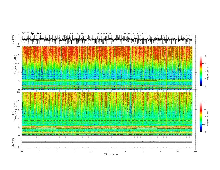This screenshot has width=220, height=170.
Task: Click the "2" kHz tick of ch.2
Action: (x=19, y=127)
